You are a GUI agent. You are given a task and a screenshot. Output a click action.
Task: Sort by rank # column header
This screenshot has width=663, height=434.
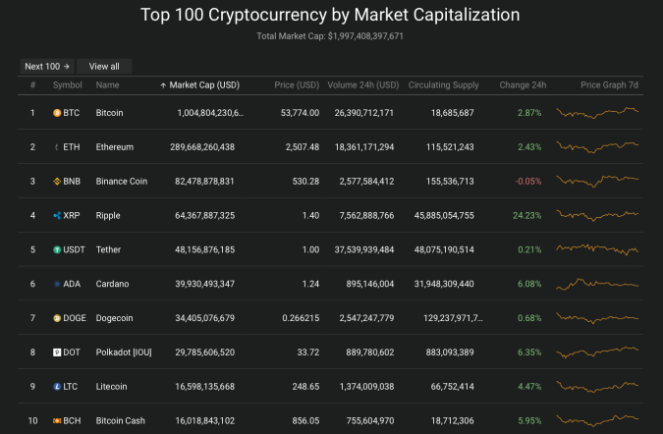click(33, 85)
